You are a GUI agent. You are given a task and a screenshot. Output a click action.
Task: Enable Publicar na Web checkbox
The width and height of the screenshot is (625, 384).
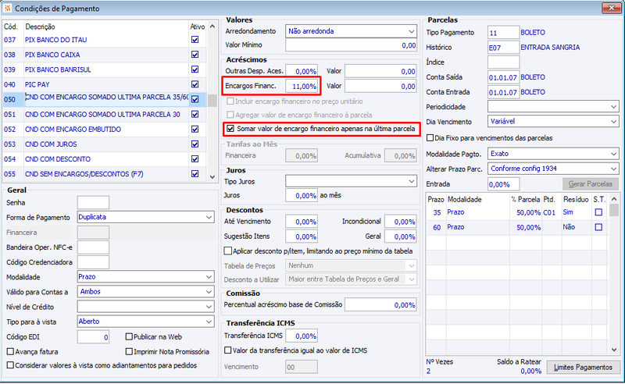pos(129,336)
